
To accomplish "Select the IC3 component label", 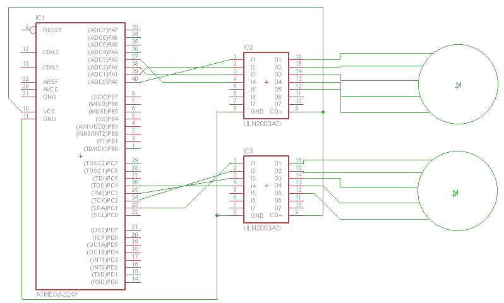I will coord(248,151).
